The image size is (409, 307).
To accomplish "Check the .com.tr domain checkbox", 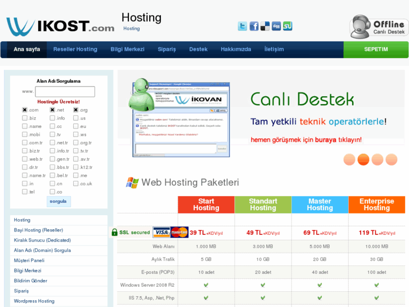I will pos(25,143).
